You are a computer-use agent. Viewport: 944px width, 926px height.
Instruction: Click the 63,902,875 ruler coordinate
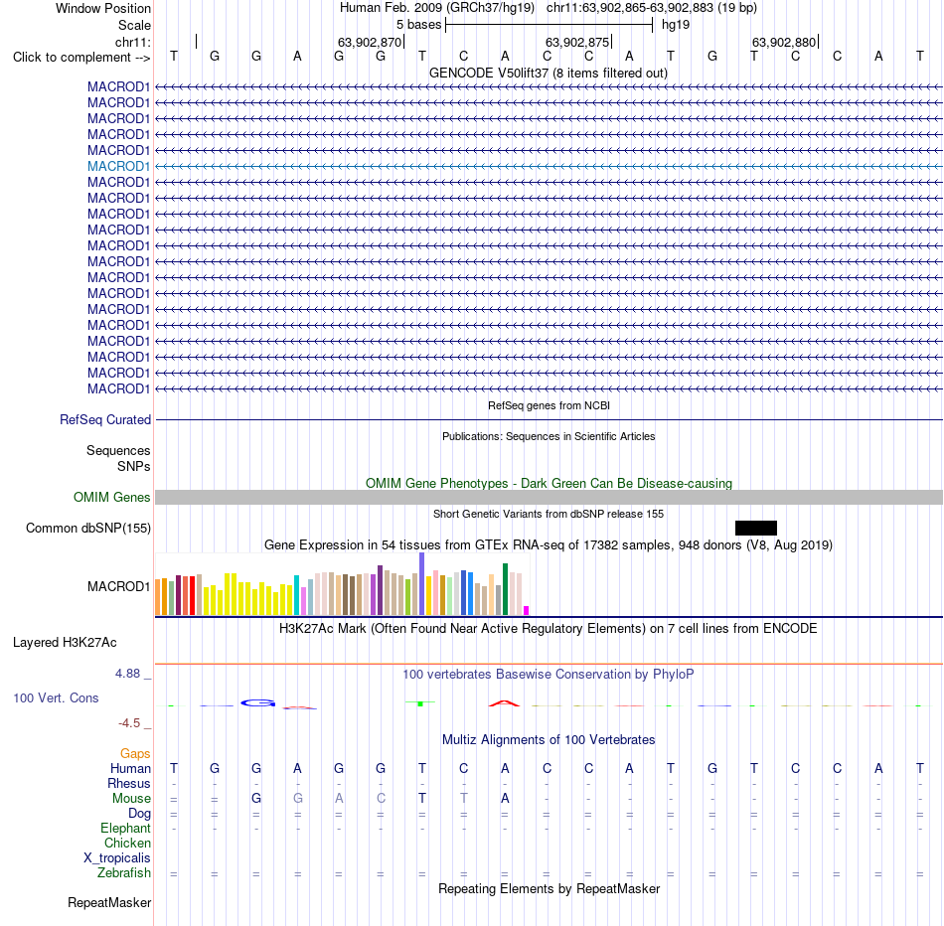click(x=577, y=42)
